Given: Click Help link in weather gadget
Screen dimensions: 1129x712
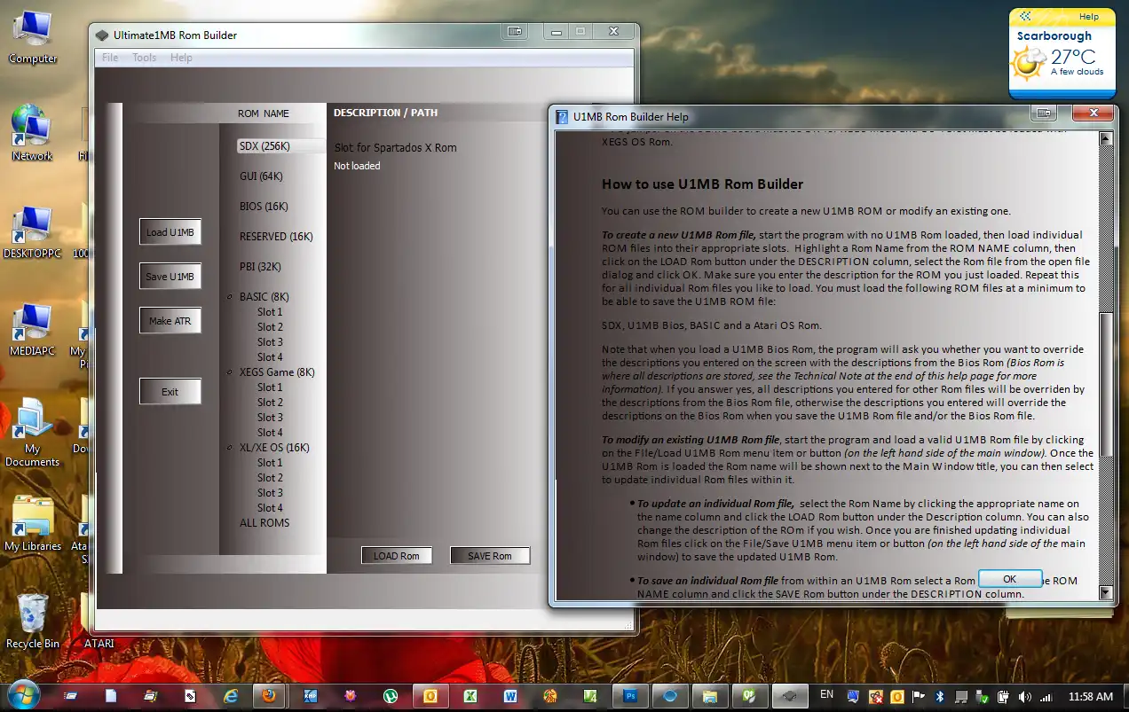Looking at the screenshot, I should 1088,17.
